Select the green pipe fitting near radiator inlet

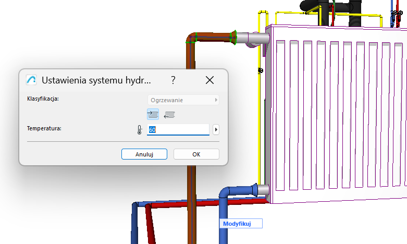[x=233, y=38]
